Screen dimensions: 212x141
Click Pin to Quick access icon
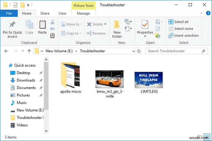(12, 24)
